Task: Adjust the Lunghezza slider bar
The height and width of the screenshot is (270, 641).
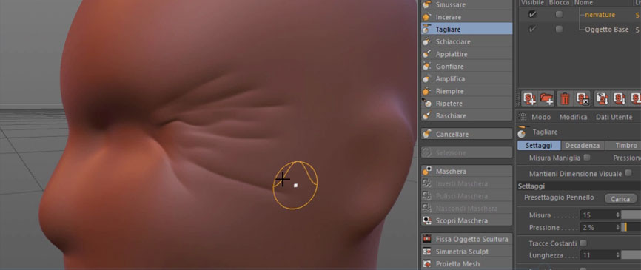Action: coord(631,255)
